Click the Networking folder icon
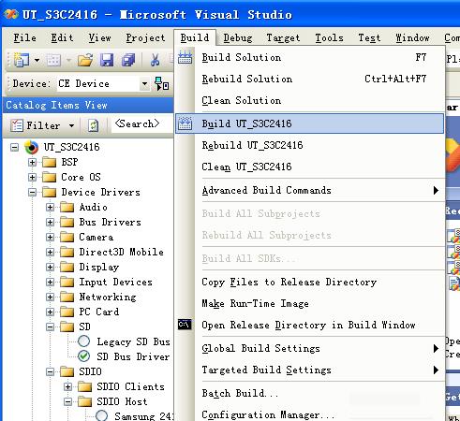The width and height of the screenshot is (460, 421). click(67, 297)
